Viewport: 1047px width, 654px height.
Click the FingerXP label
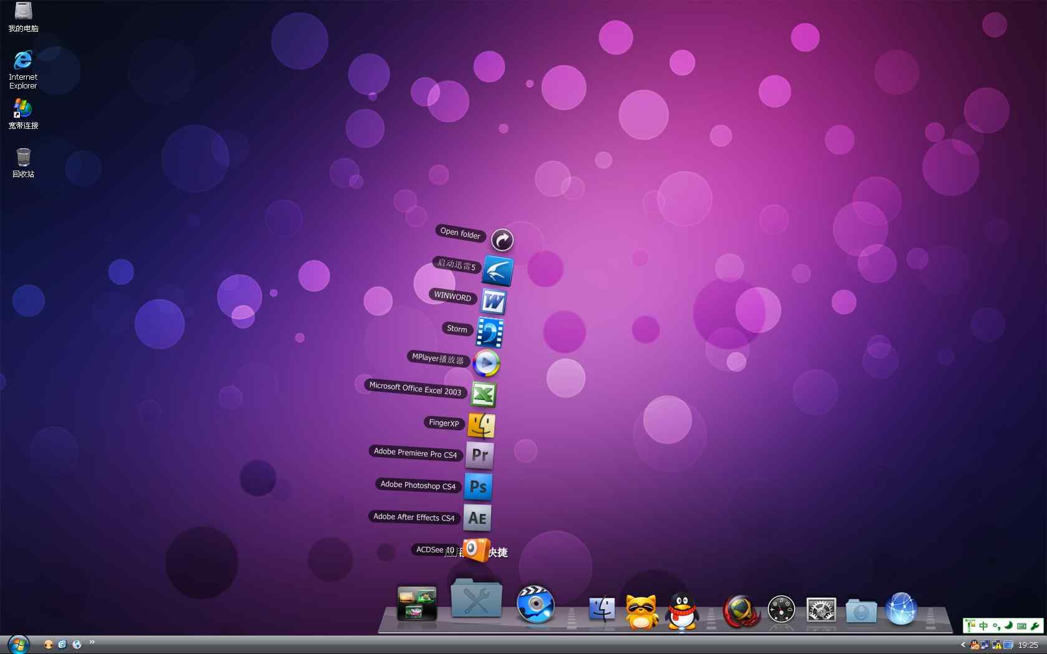click(444, 422)
